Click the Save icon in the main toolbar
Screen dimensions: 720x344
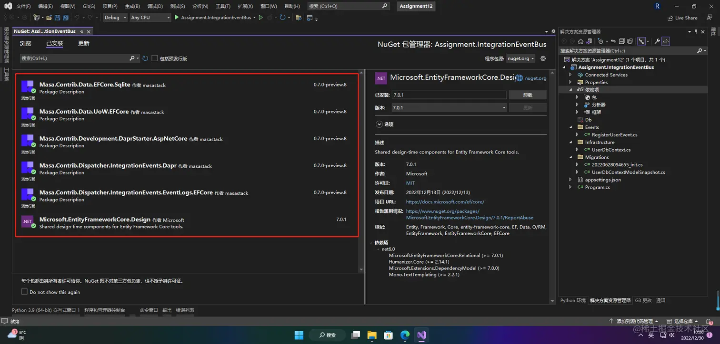58,18
